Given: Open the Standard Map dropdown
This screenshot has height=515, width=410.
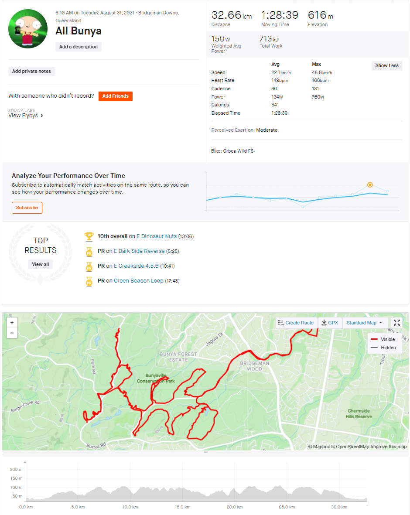Looking at the screenshot, I should click(365, 323).
